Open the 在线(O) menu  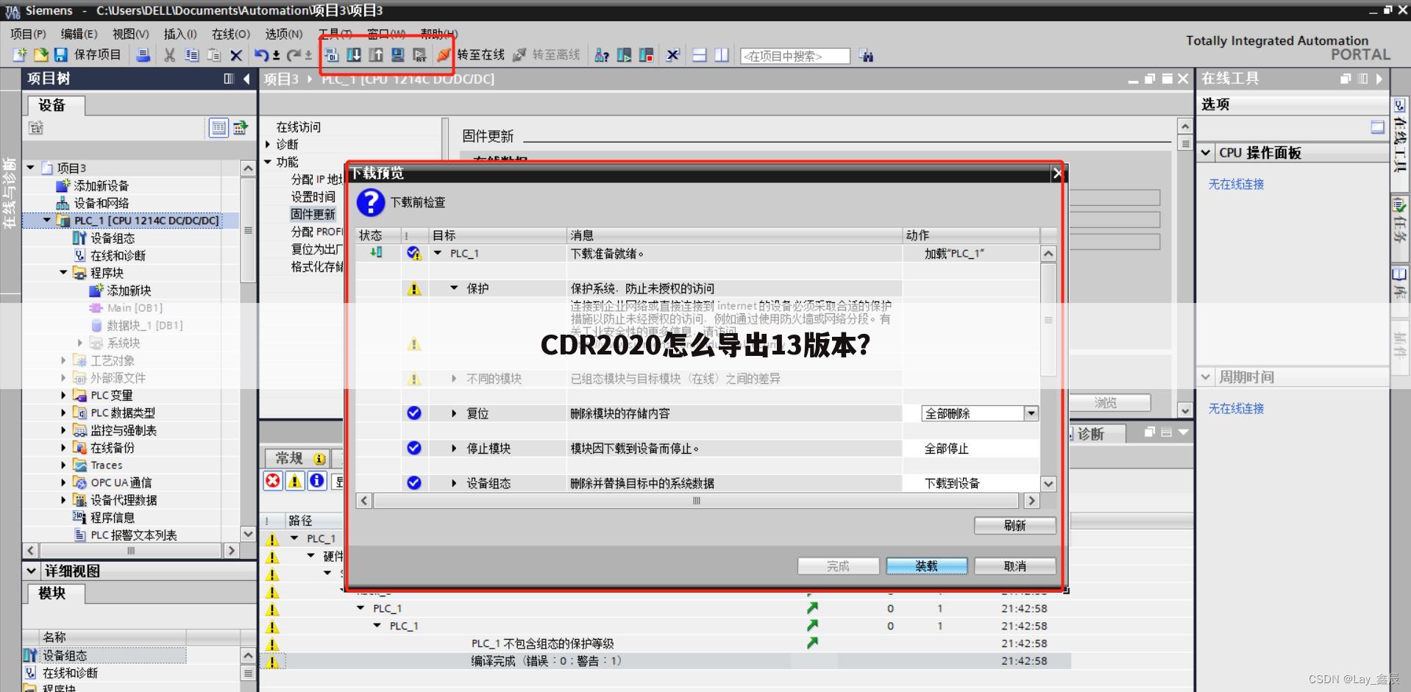point(231,34)
